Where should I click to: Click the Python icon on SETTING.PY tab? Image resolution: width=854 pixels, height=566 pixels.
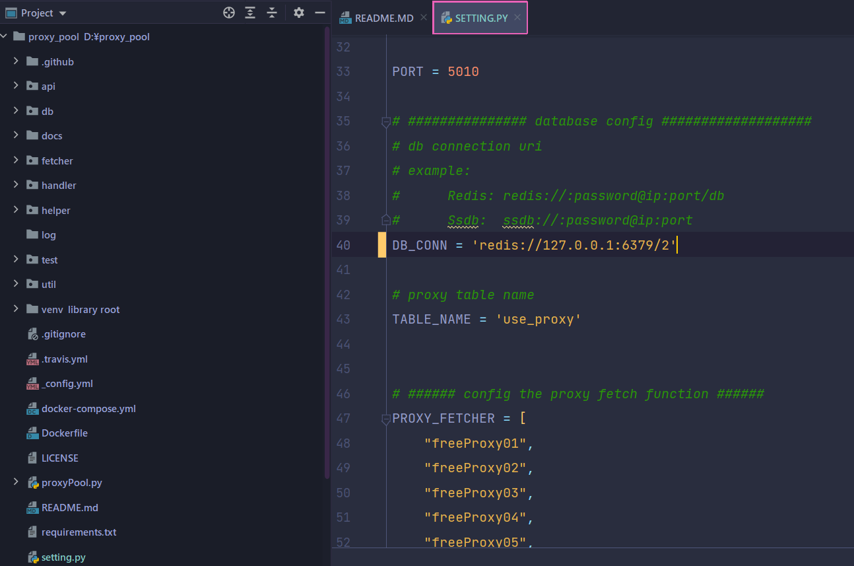coord(446,18)
